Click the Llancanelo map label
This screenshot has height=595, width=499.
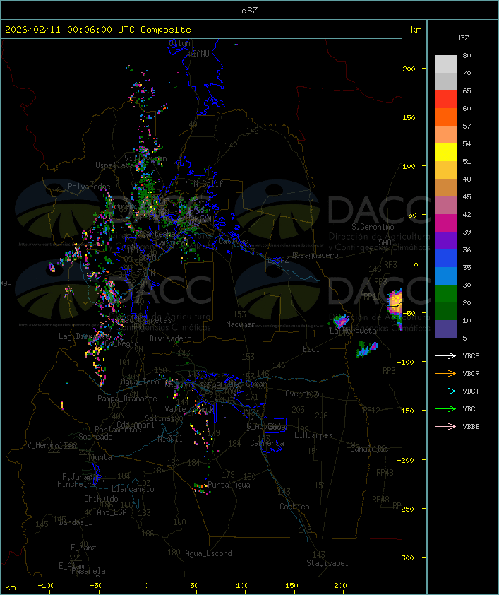(x=133, y=489)
